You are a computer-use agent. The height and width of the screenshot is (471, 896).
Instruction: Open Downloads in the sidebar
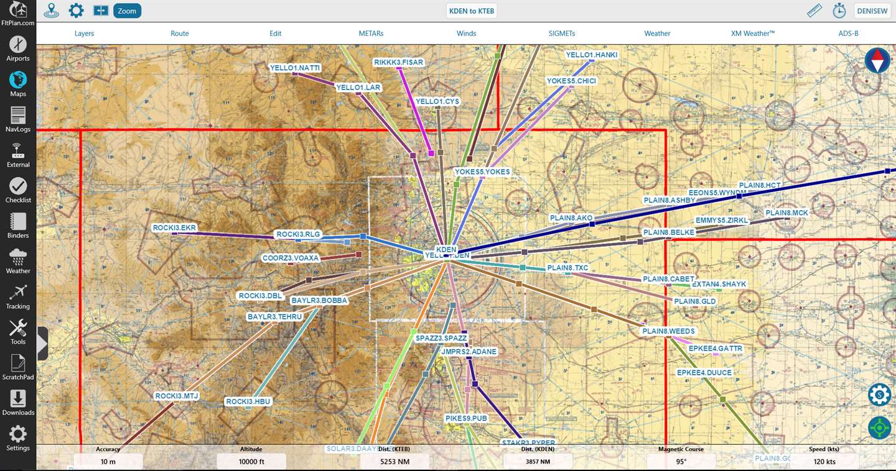[18, 403]
